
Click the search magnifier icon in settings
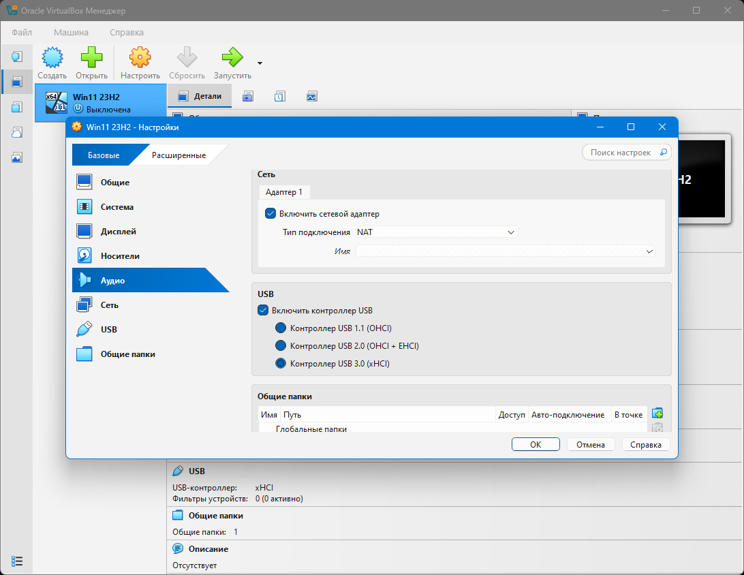664,153
